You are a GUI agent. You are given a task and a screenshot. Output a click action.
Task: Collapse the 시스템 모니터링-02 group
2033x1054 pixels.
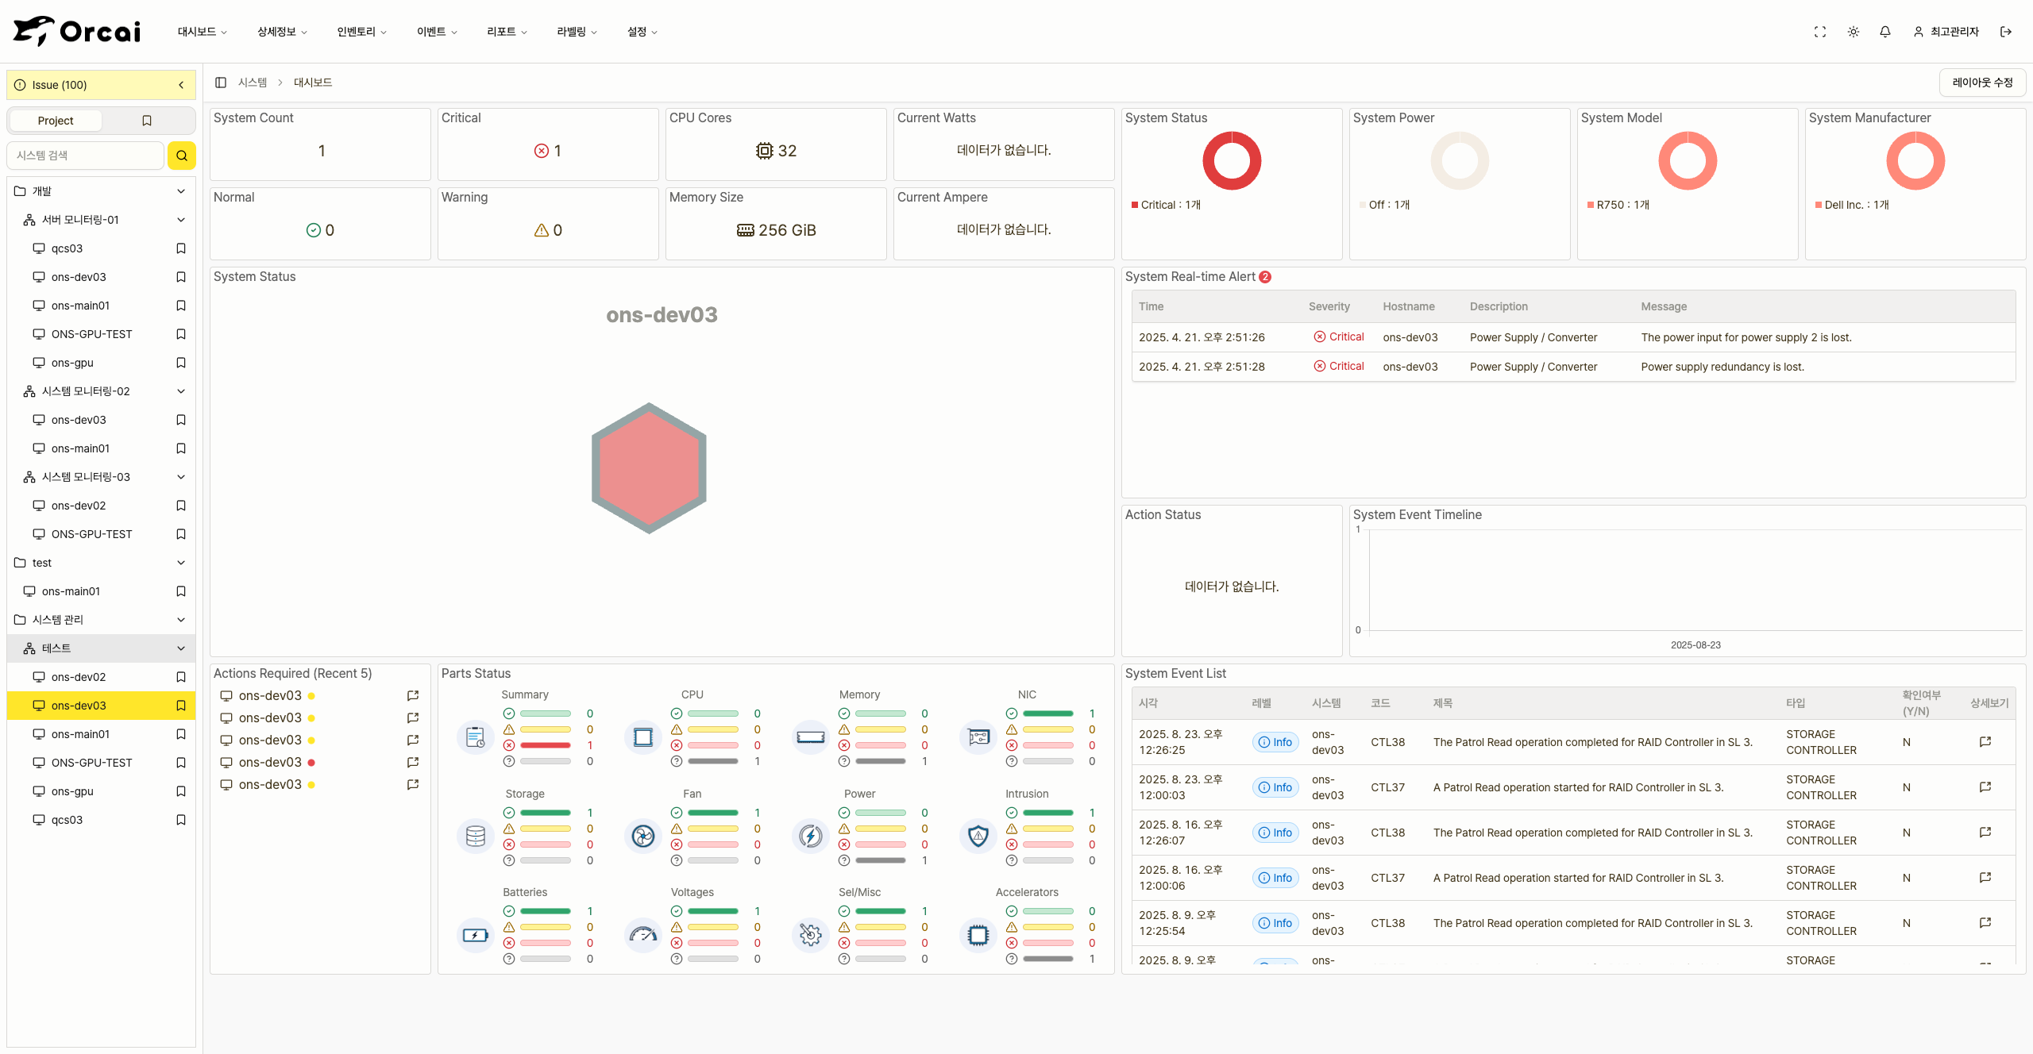coord(180,391)
